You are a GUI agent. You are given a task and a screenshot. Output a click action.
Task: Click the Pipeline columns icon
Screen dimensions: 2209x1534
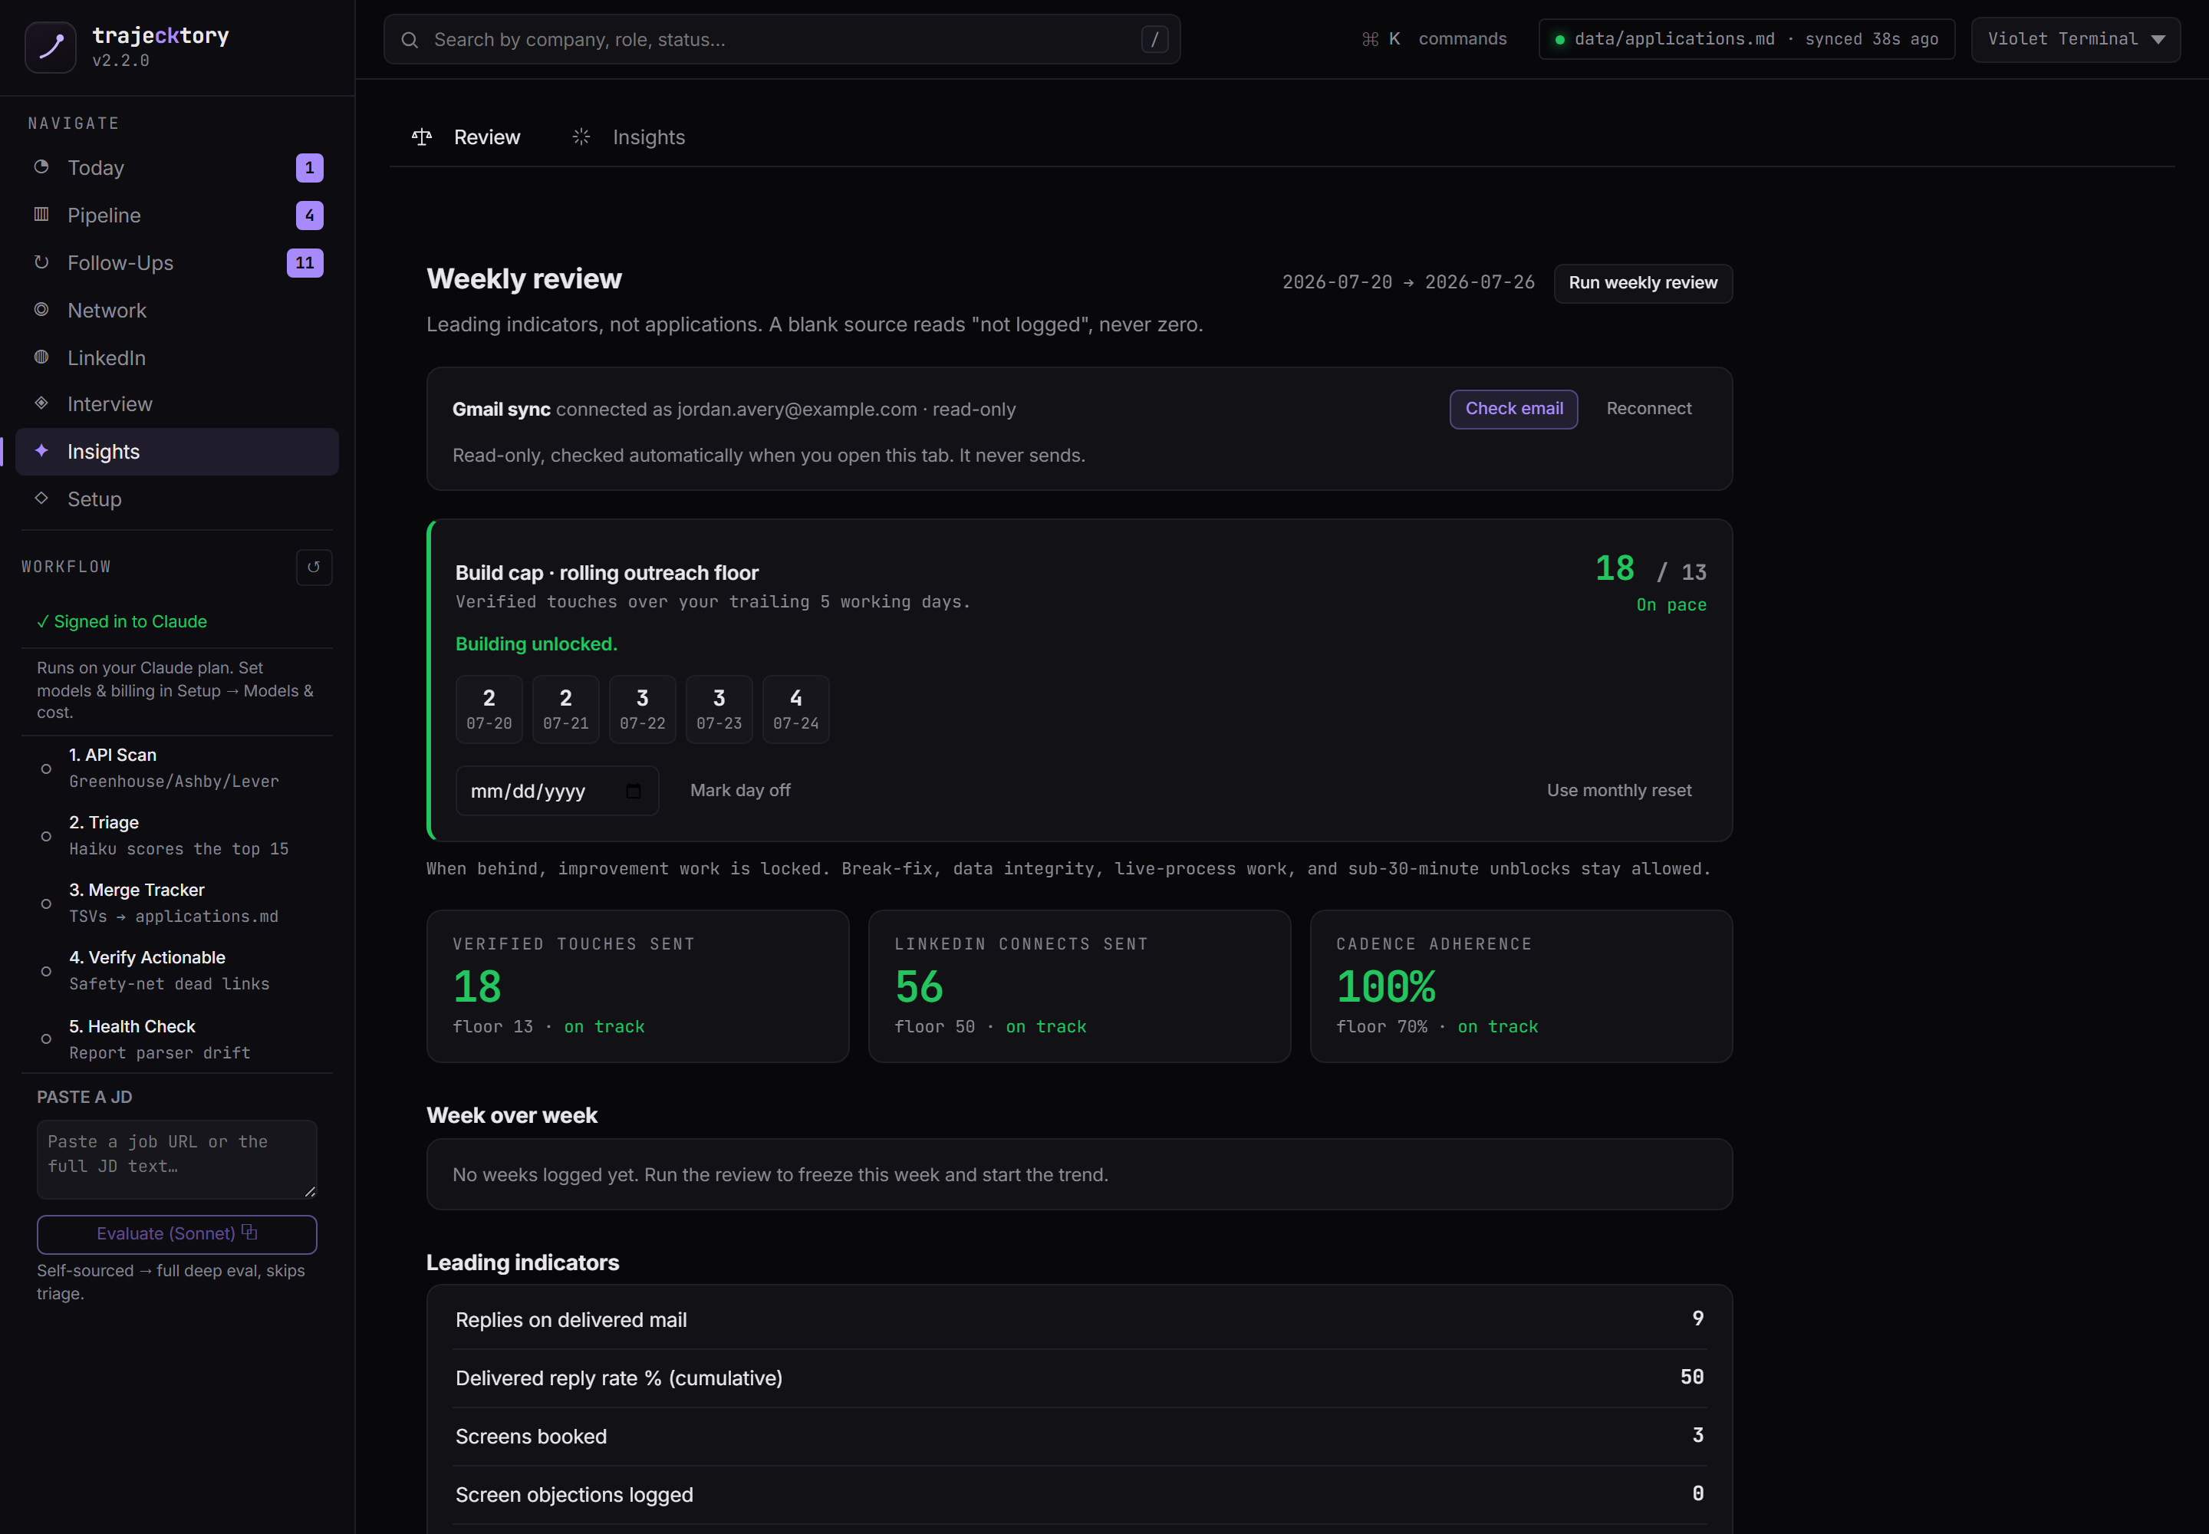tap(41, 213)
